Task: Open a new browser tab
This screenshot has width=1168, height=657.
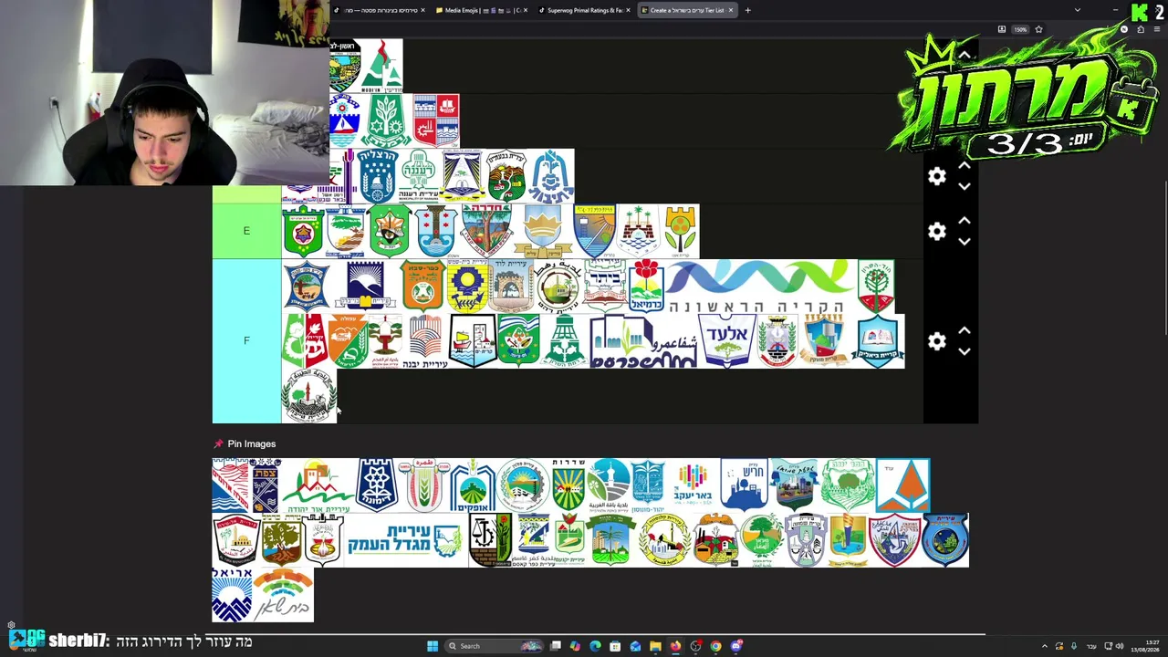Action: (747, 10)
